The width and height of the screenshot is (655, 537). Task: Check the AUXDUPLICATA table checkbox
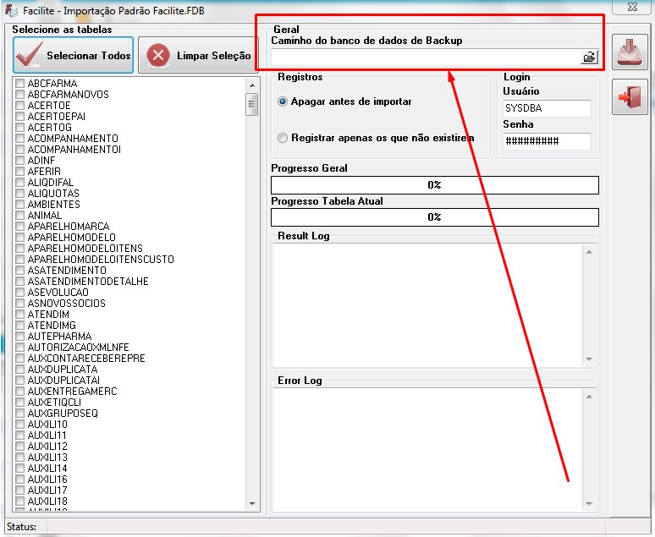tap(19, 370)
